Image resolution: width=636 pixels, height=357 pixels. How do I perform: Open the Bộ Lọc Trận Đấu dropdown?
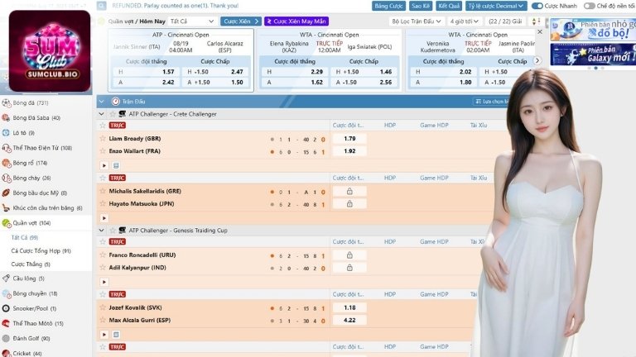[x=417, y=21]
